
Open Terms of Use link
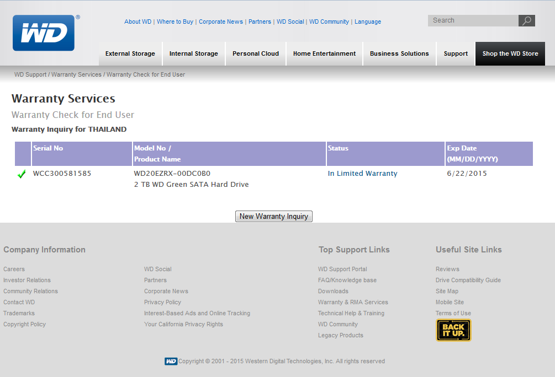click(453, 313)
